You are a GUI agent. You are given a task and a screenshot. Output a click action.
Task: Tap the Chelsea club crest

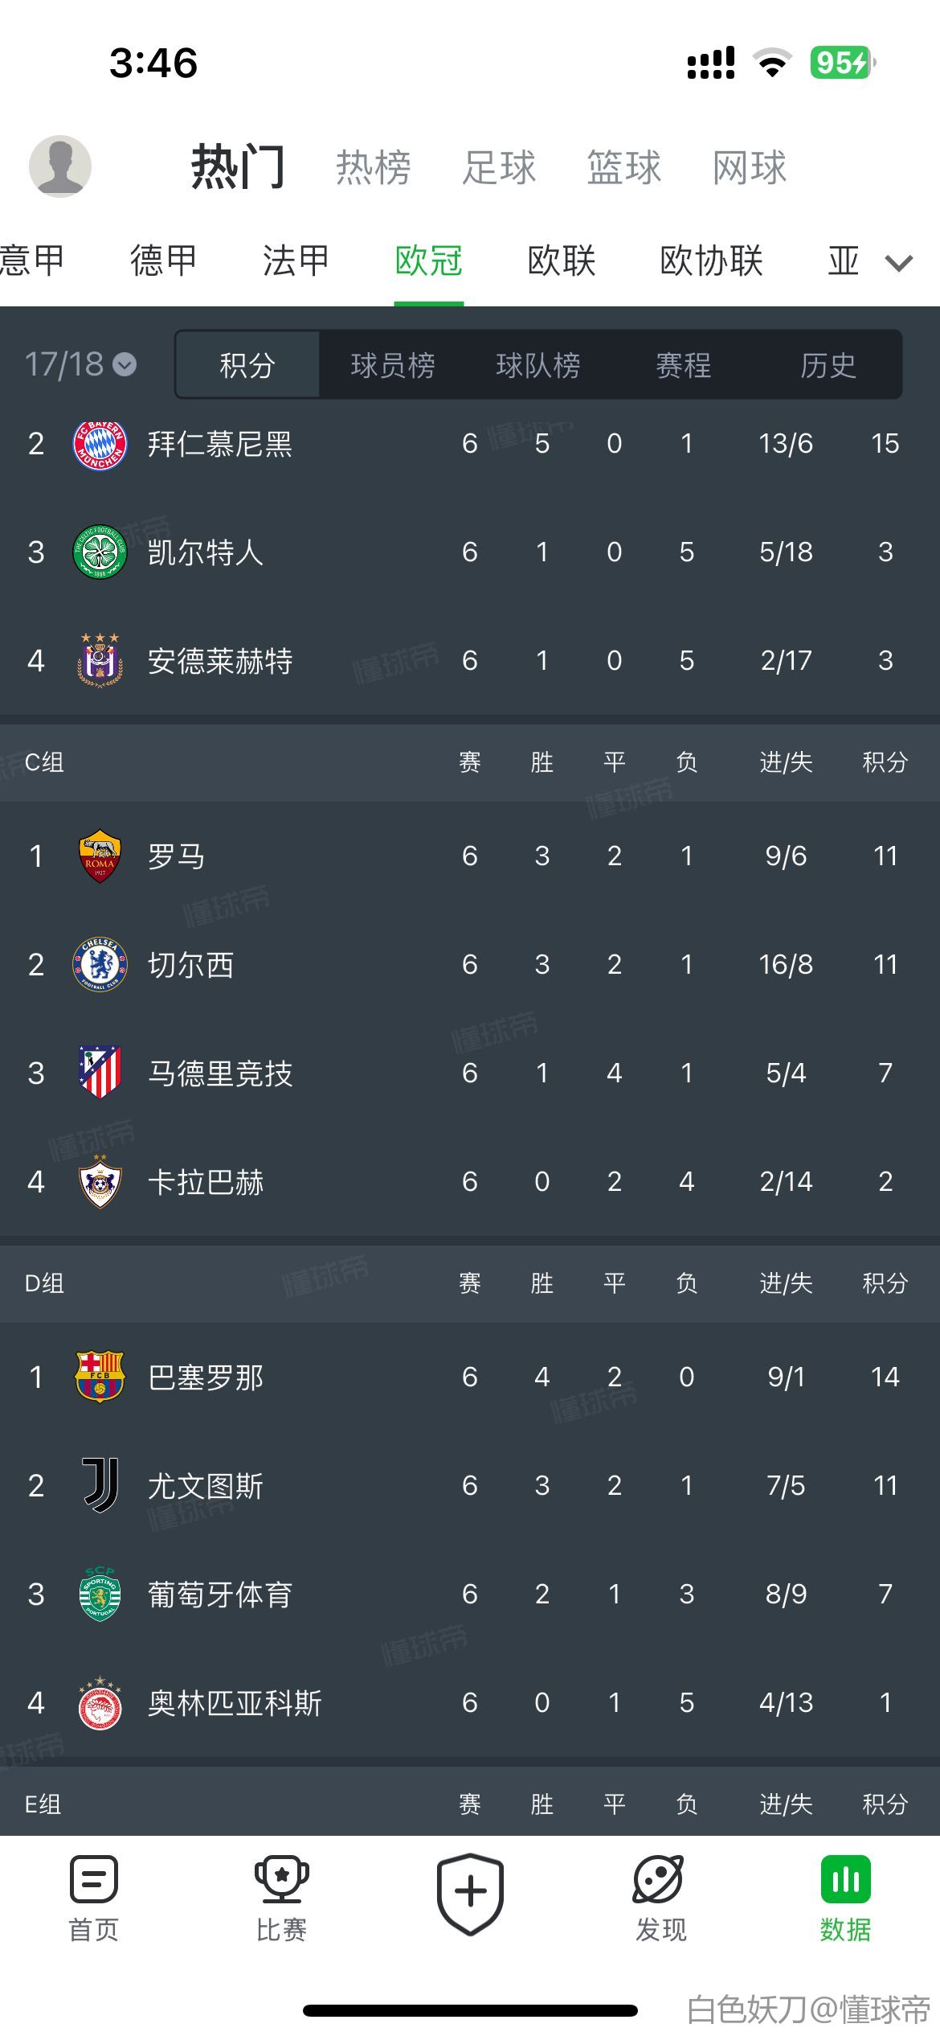coord(100,964)
